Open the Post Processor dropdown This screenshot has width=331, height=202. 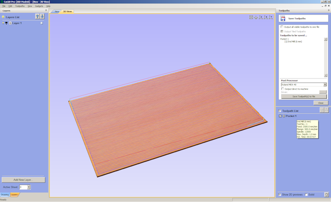[325, 85]
